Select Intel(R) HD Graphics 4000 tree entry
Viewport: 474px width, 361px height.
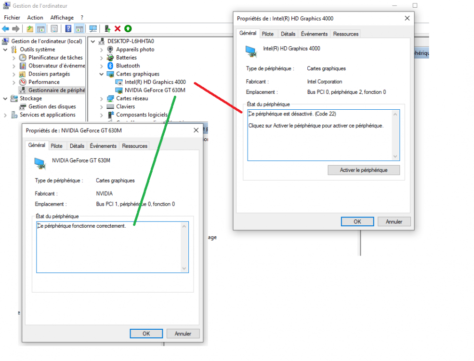click(x=155, y=82)
